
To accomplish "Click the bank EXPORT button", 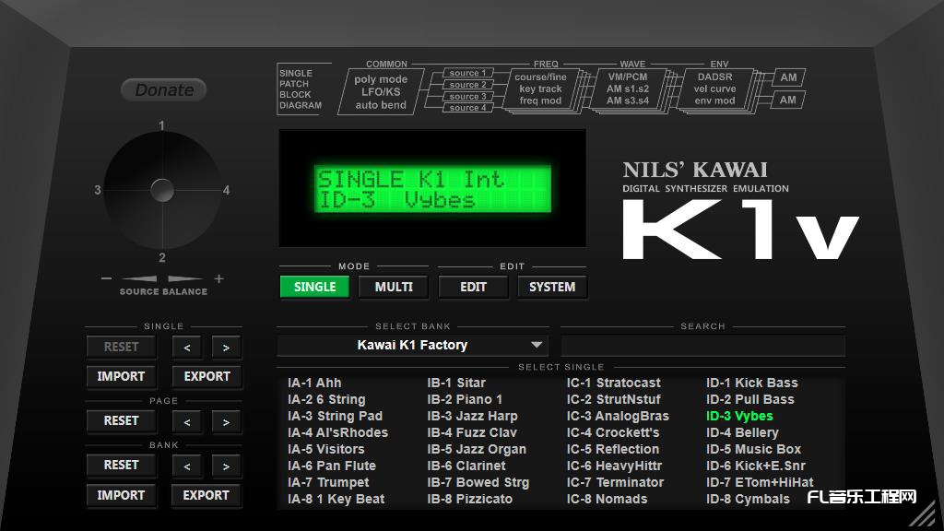I will (206, 495).
